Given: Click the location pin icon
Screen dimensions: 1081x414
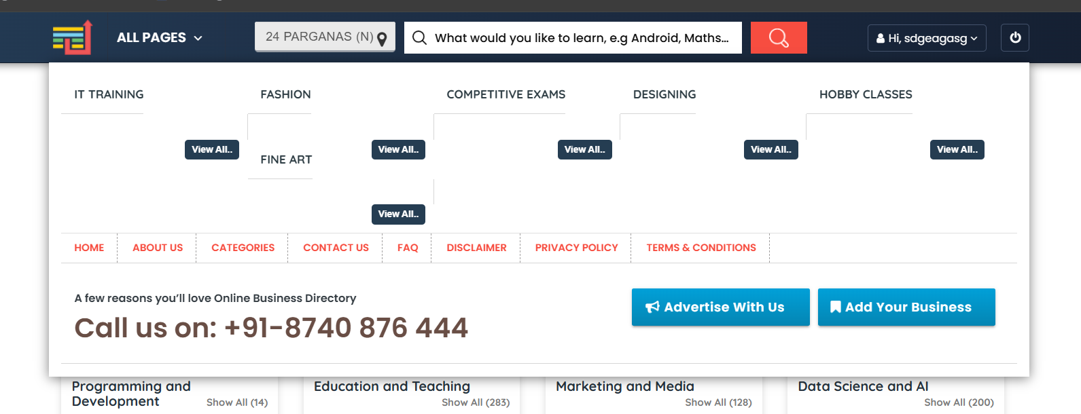Looking at the screenshot, I should click(383, 39).
